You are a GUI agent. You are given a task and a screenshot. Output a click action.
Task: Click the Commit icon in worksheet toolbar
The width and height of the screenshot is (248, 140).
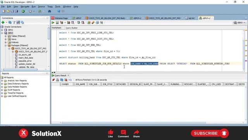[x=79, y=23]
